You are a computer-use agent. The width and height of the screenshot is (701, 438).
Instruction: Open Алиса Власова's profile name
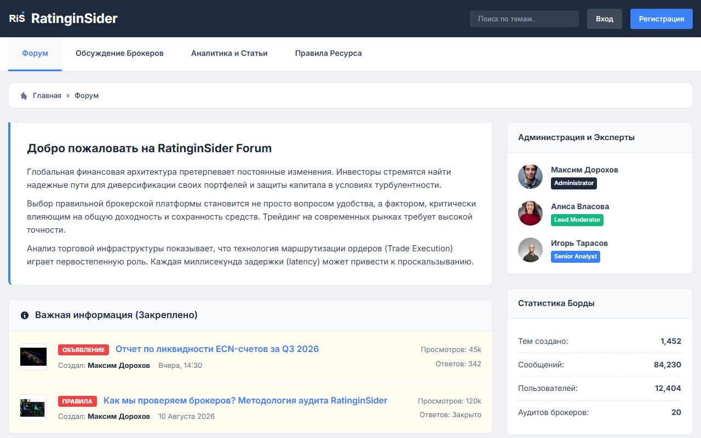tap(580, 206)
